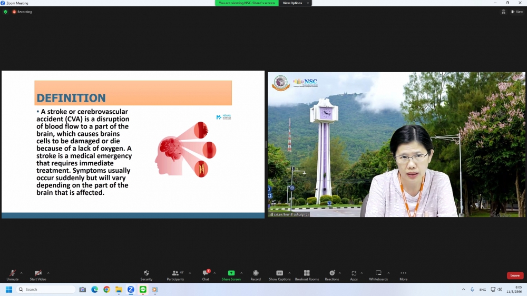Expand audio options arrow beside Unmute
527x296 pixels.
click(22, 273)
